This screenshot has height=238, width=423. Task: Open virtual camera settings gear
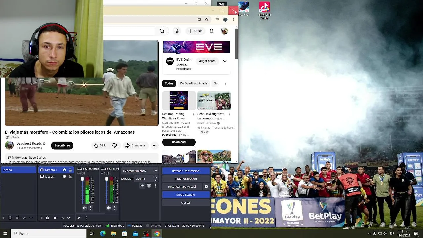pyautogui.click(x=206, y=187)
